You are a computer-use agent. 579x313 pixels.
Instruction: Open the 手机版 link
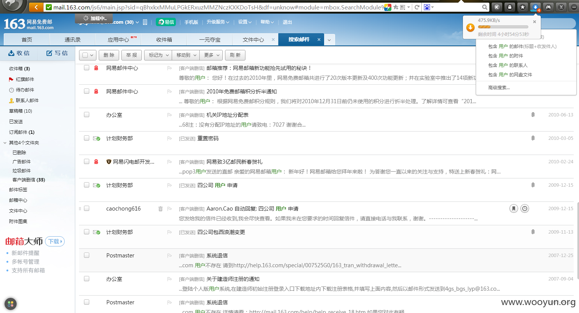pyautogui.click(x=191, y=22)
